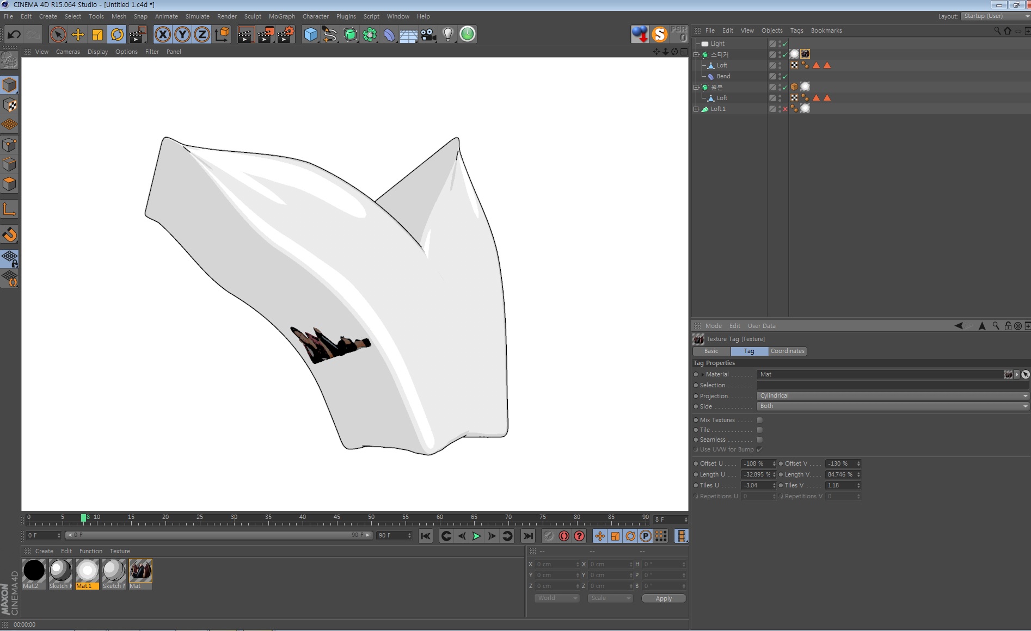Click the deformer Bend toolbar icon
The image size is (1031, 631).
tap(389, 35)
